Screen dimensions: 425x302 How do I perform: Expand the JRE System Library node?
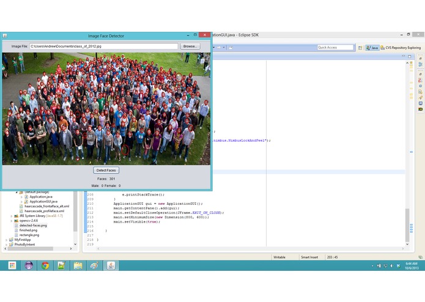click(12, 216)
